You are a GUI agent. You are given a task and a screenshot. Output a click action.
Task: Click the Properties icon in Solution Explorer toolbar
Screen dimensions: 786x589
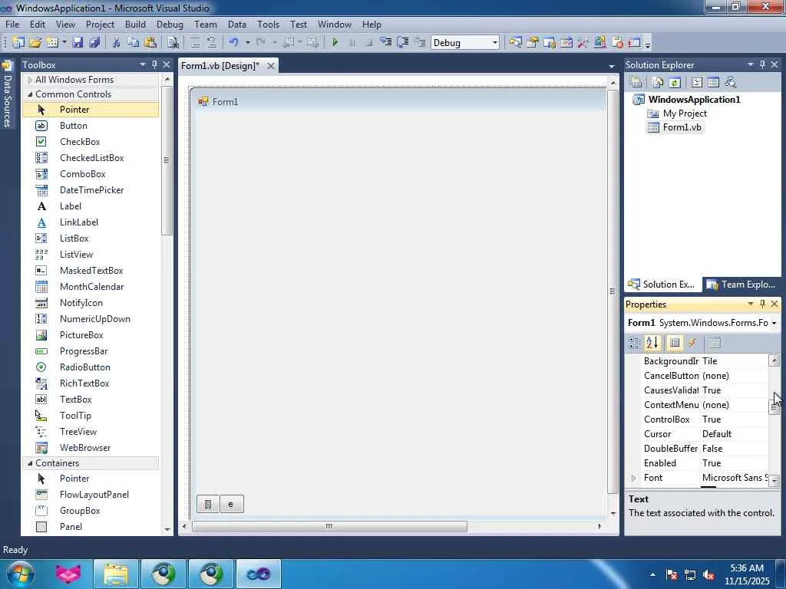pyautogui.click(x=636, y=82)
